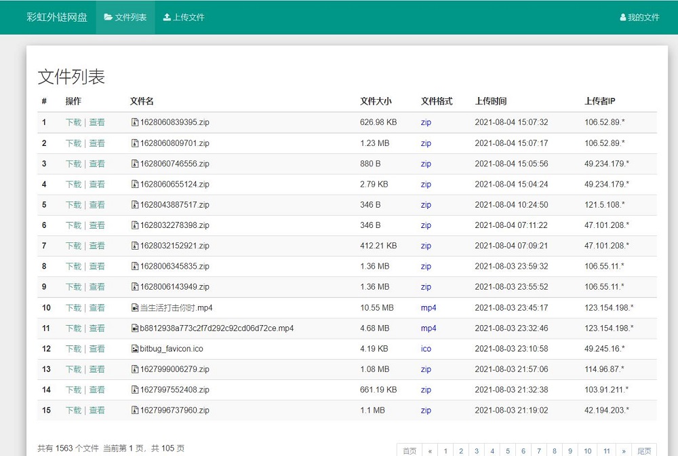Go to page 5 in pagination
678x456 pixels.
[507, 449]
